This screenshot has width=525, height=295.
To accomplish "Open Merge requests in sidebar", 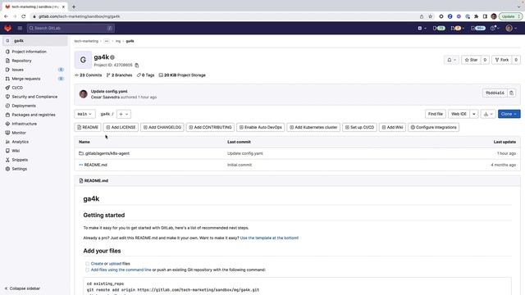I will click(26, 79).
